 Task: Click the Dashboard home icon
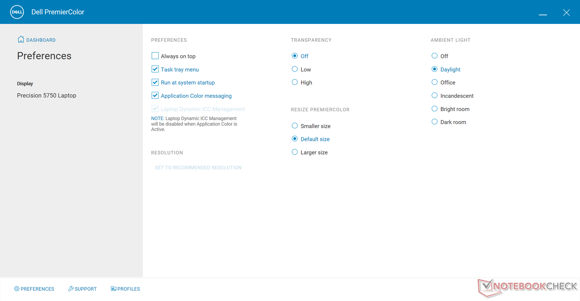(x=21, y=39)
